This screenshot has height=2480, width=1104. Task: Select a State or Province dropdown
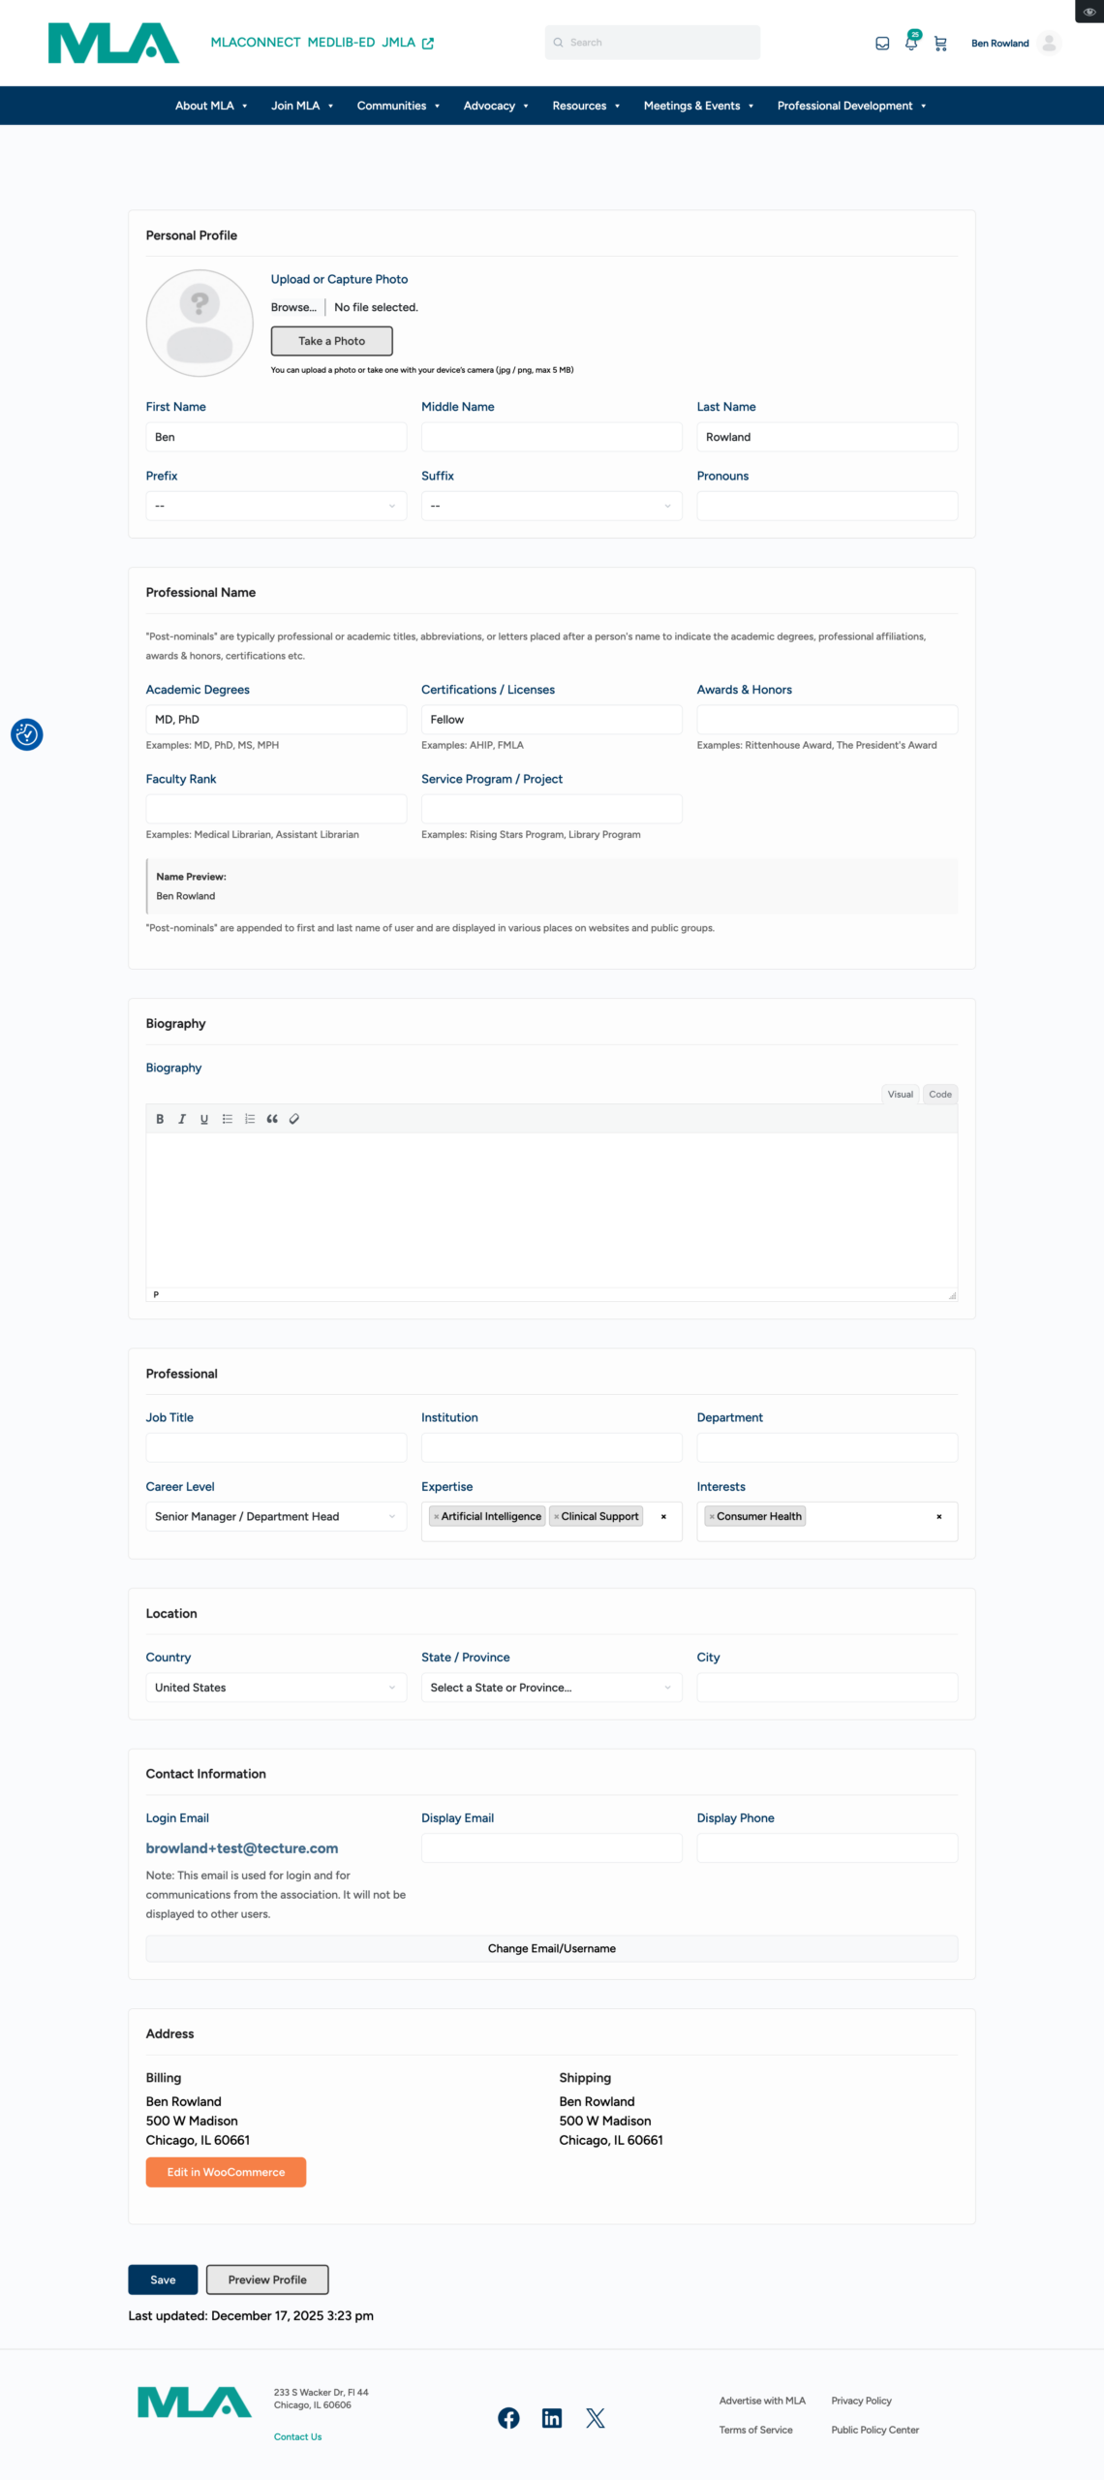click(x=551, y=1688)
